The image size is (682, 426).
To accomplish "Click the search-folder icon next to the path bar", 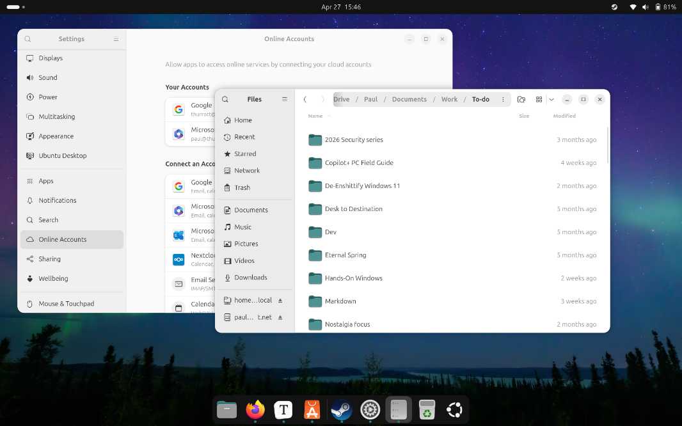I will pos(521,99).
